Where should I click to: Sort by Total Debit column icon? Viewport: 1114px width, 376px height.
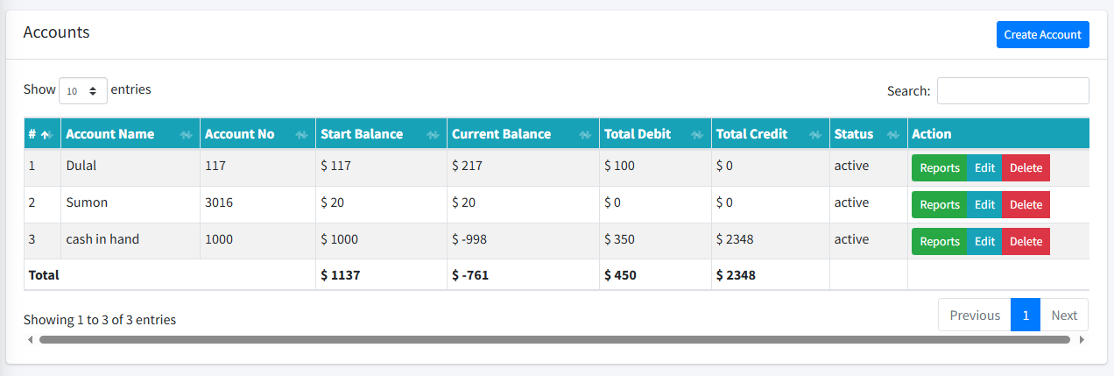coord(697,135)
